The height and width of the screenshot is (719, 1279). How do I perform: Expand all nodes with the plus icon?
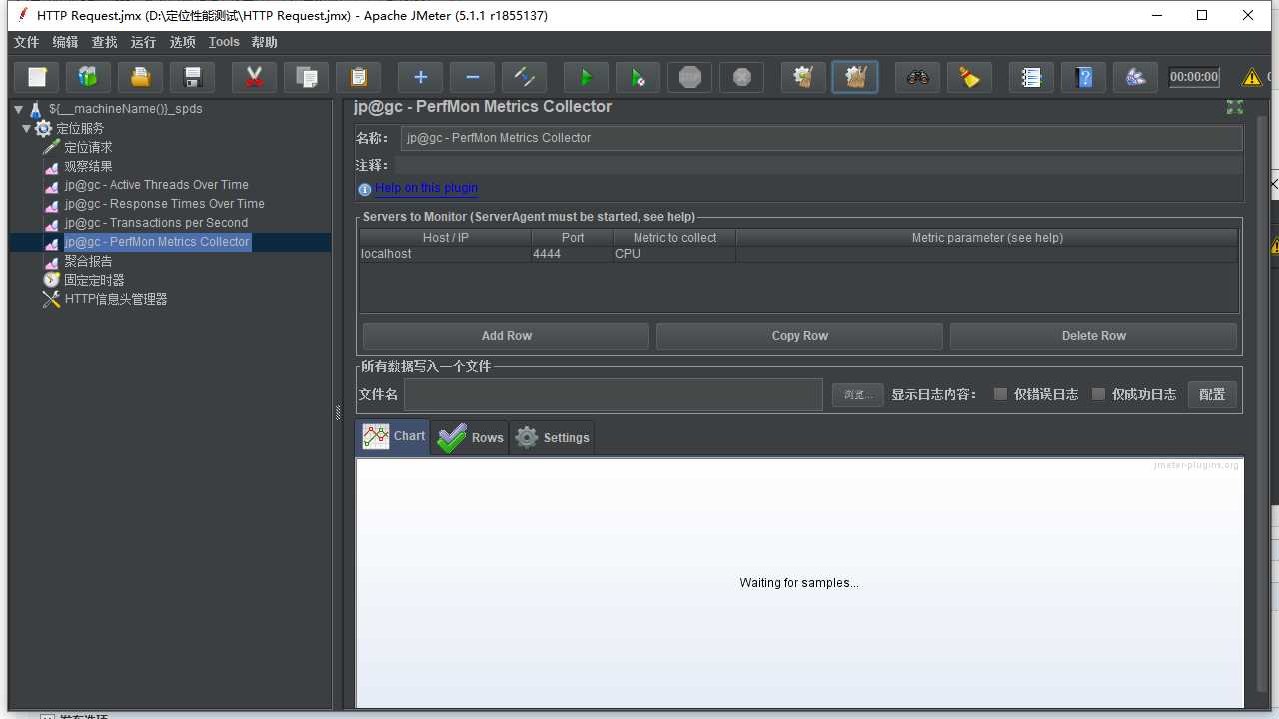[421, 77]
